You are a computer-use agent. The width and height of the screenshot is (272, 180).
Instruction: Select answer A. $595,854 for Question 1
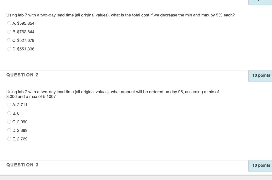click(9, 23)
